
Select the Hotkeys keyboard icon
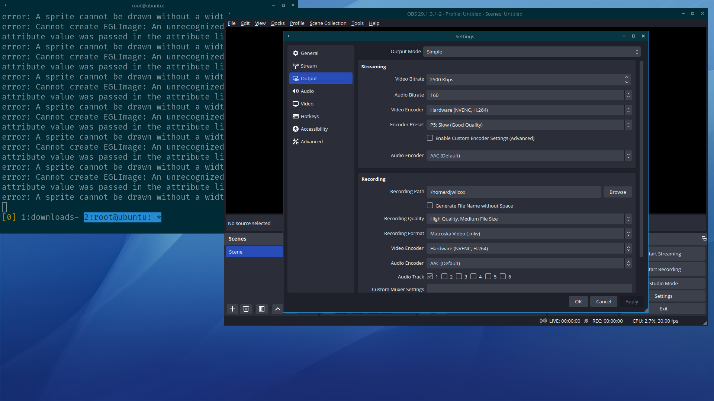[296, 116]
